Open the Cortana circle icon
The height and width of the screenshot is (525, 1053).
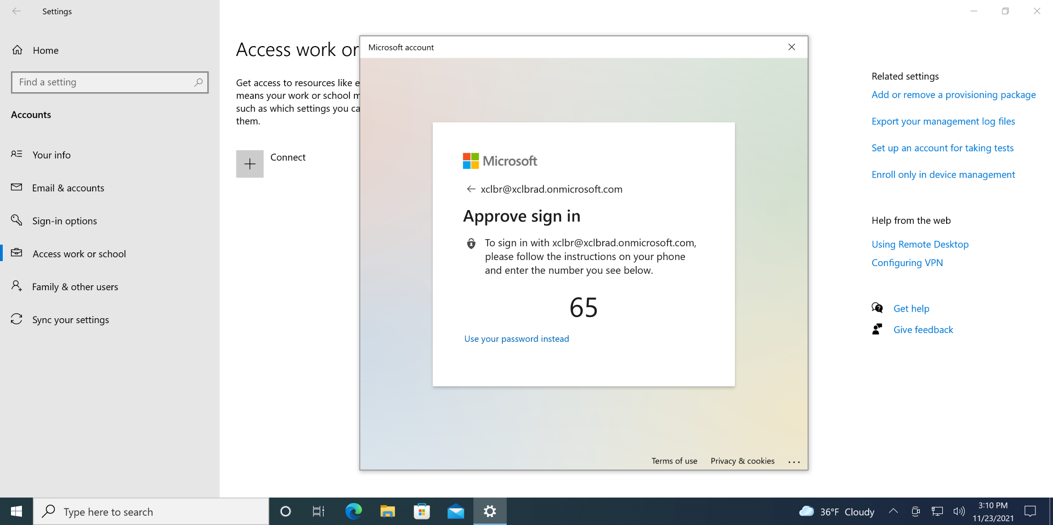click(x=285, y=512)
